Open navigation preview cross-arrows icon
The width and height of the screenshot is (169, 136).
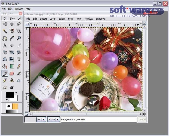tap(145, 114)
